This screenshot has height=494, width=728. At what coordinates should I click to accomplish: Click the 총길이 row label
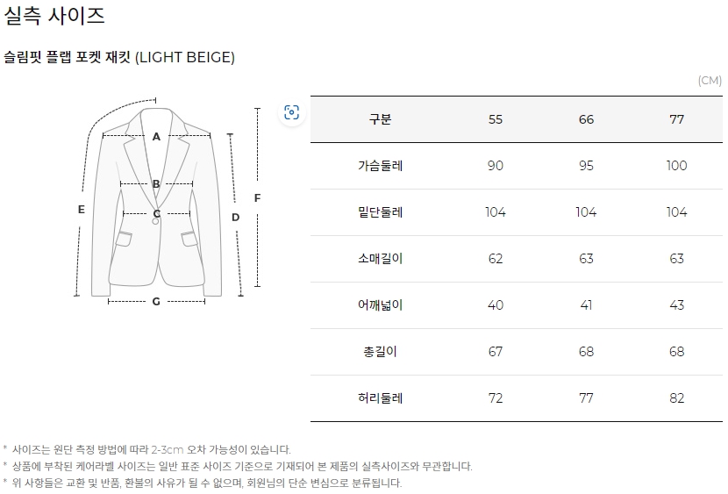coord(381,352)
